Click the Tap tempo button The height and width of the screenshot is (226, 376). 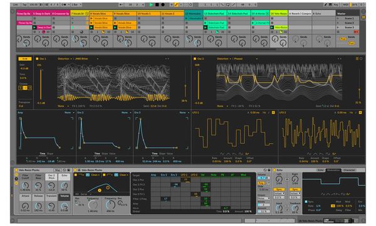(x=24, y=4)
